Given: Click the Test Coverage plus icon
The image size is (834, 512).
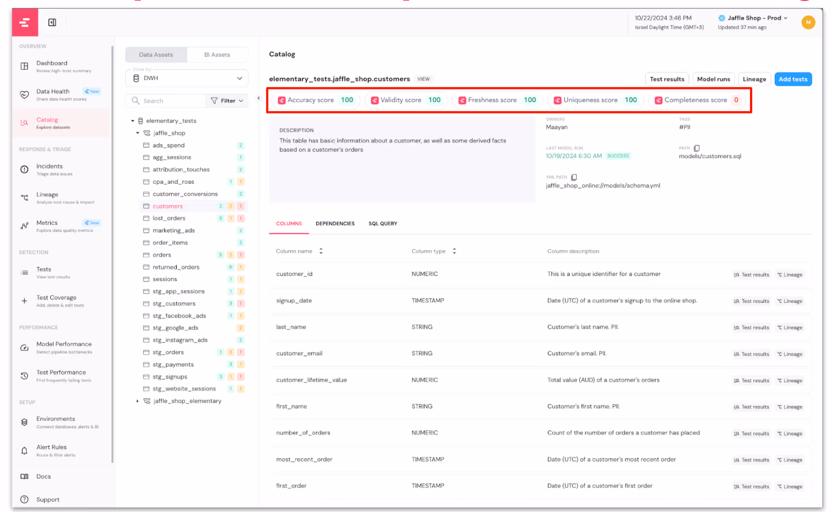Looking at the screenshot, I should pyautogui.click(x=25, y=300).
